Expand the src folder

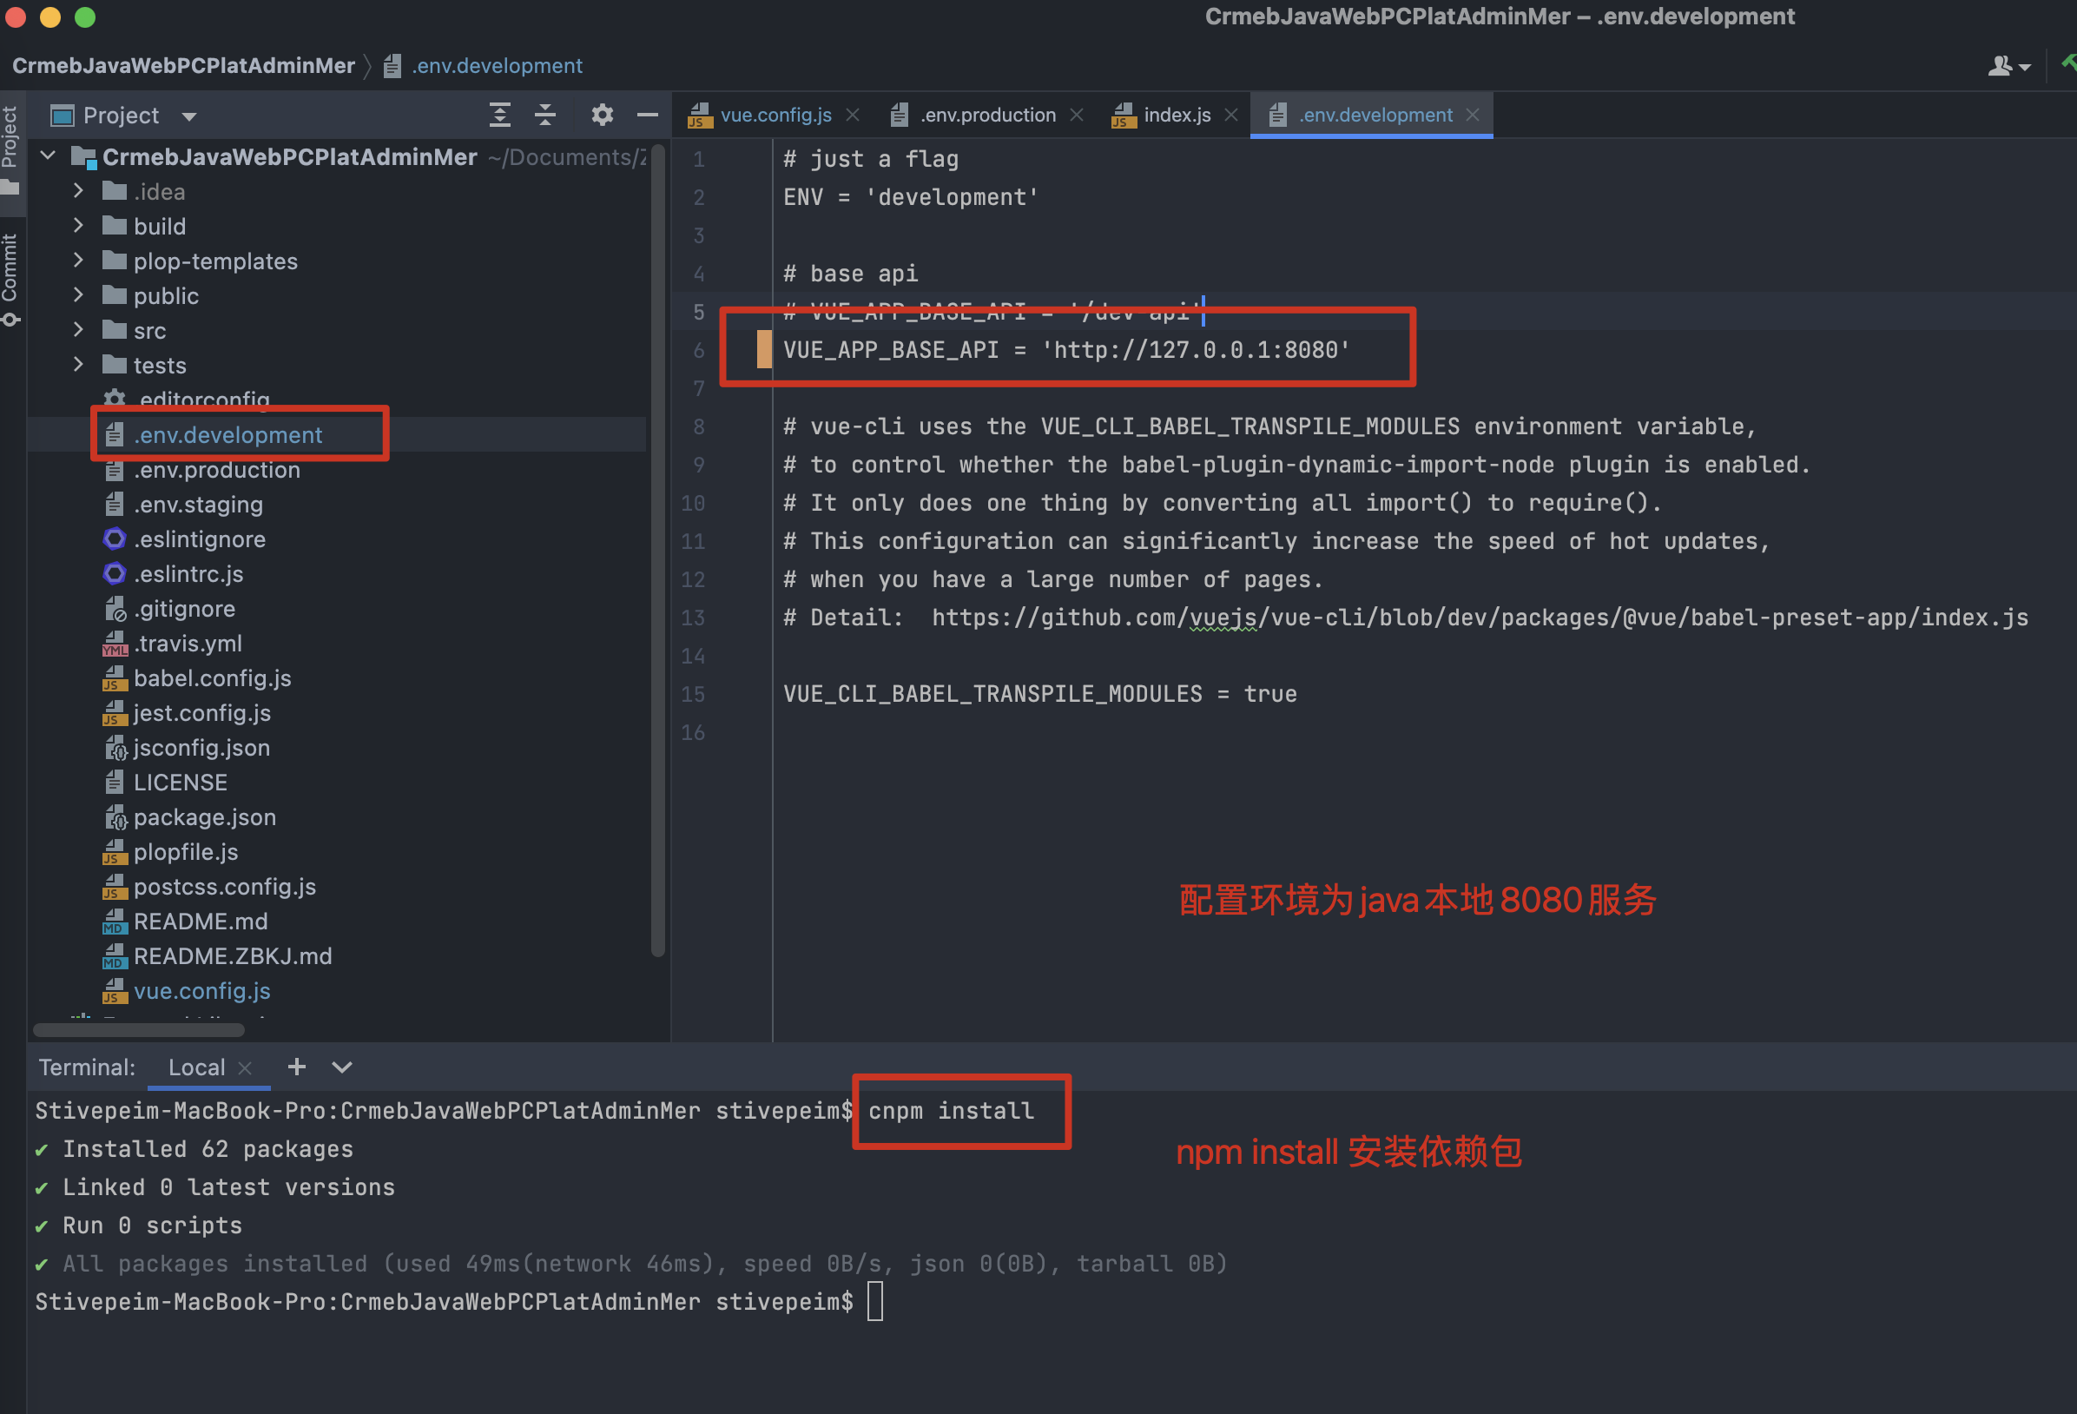[x=78, y=330]
